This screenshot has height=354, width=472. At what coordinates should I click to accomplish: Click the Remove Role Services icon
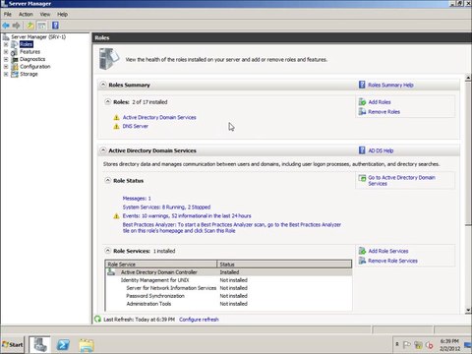[362, 261]
